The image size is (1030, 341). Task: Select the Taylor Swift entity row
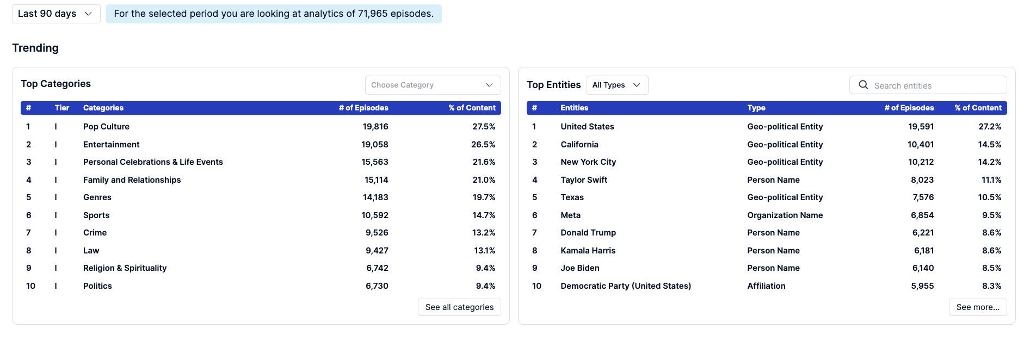click(767, 180)
